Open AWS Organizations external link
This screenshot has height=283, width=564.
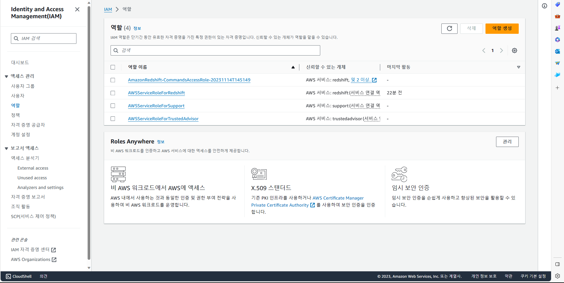coord(34,259)
